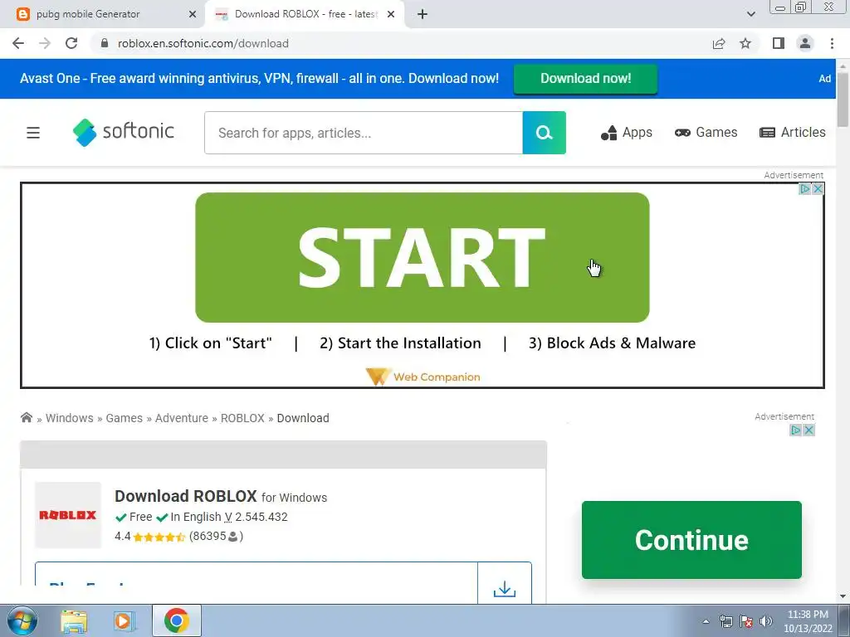The width and height of the screenshot is (850, 637).
Task: Click the network tray icon
Action: coord(725,621)
